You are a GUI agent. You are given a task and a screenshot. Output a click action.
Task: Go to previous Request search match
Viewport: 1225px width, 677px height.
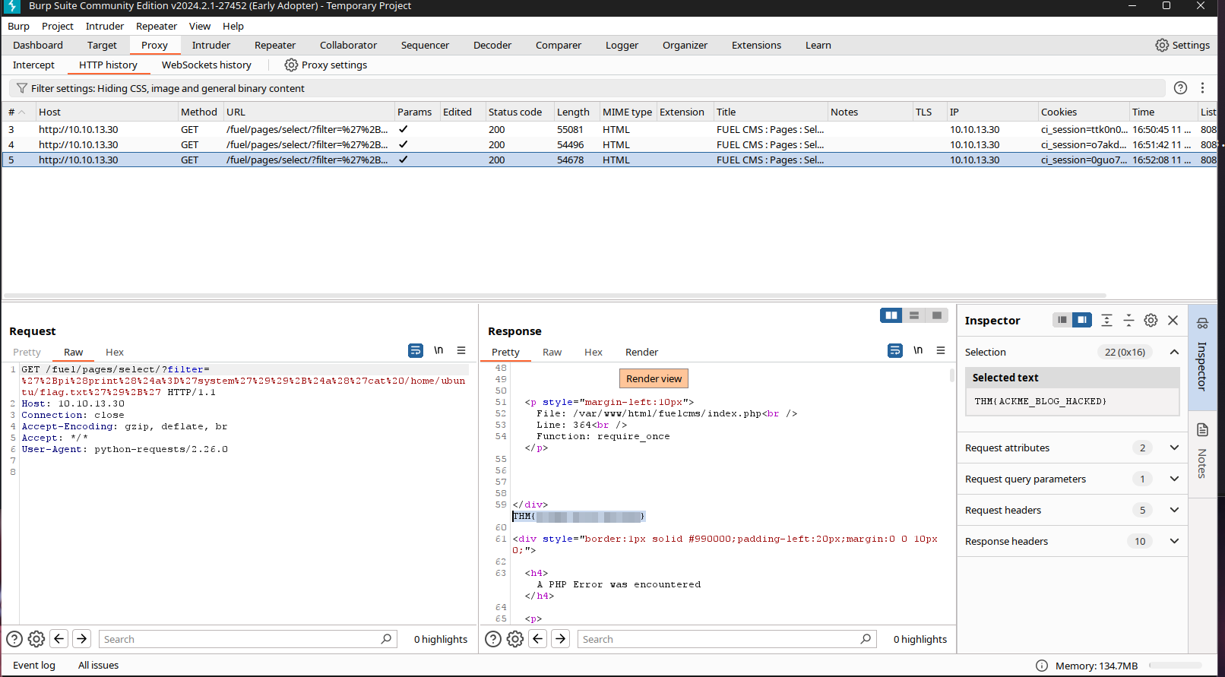click(59, 639)
